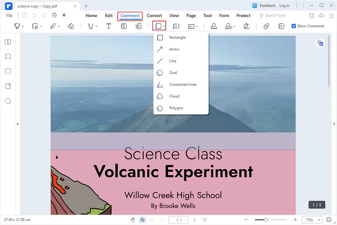Go to the next page arrow
The image size is (337, 225).
[195, 219]
